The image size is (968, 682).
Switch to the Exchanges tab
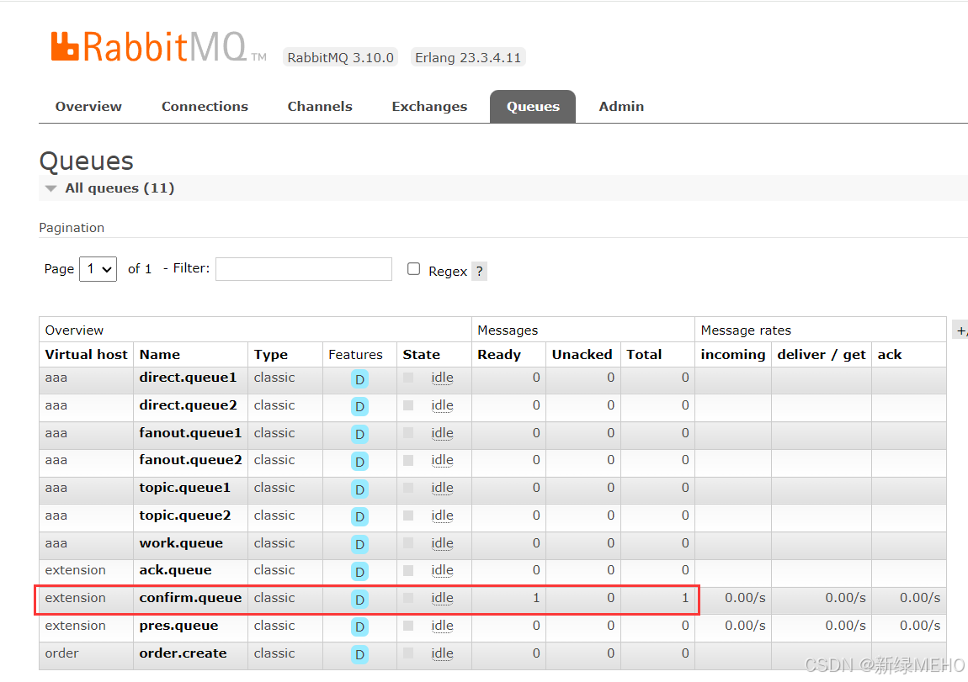(429, 107)
